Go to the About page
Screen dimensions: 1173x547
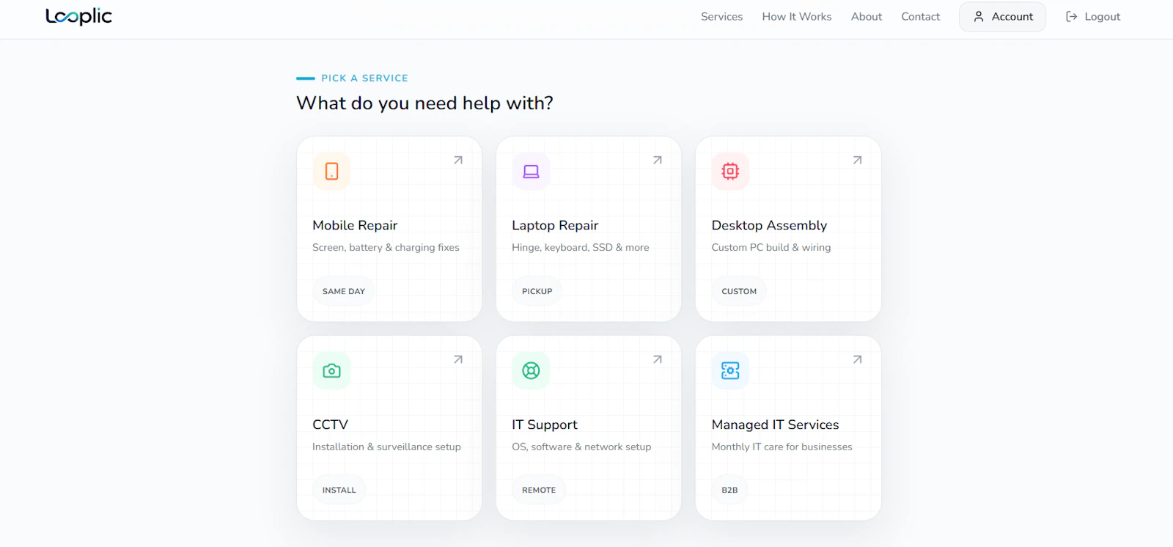coord(867,16)
